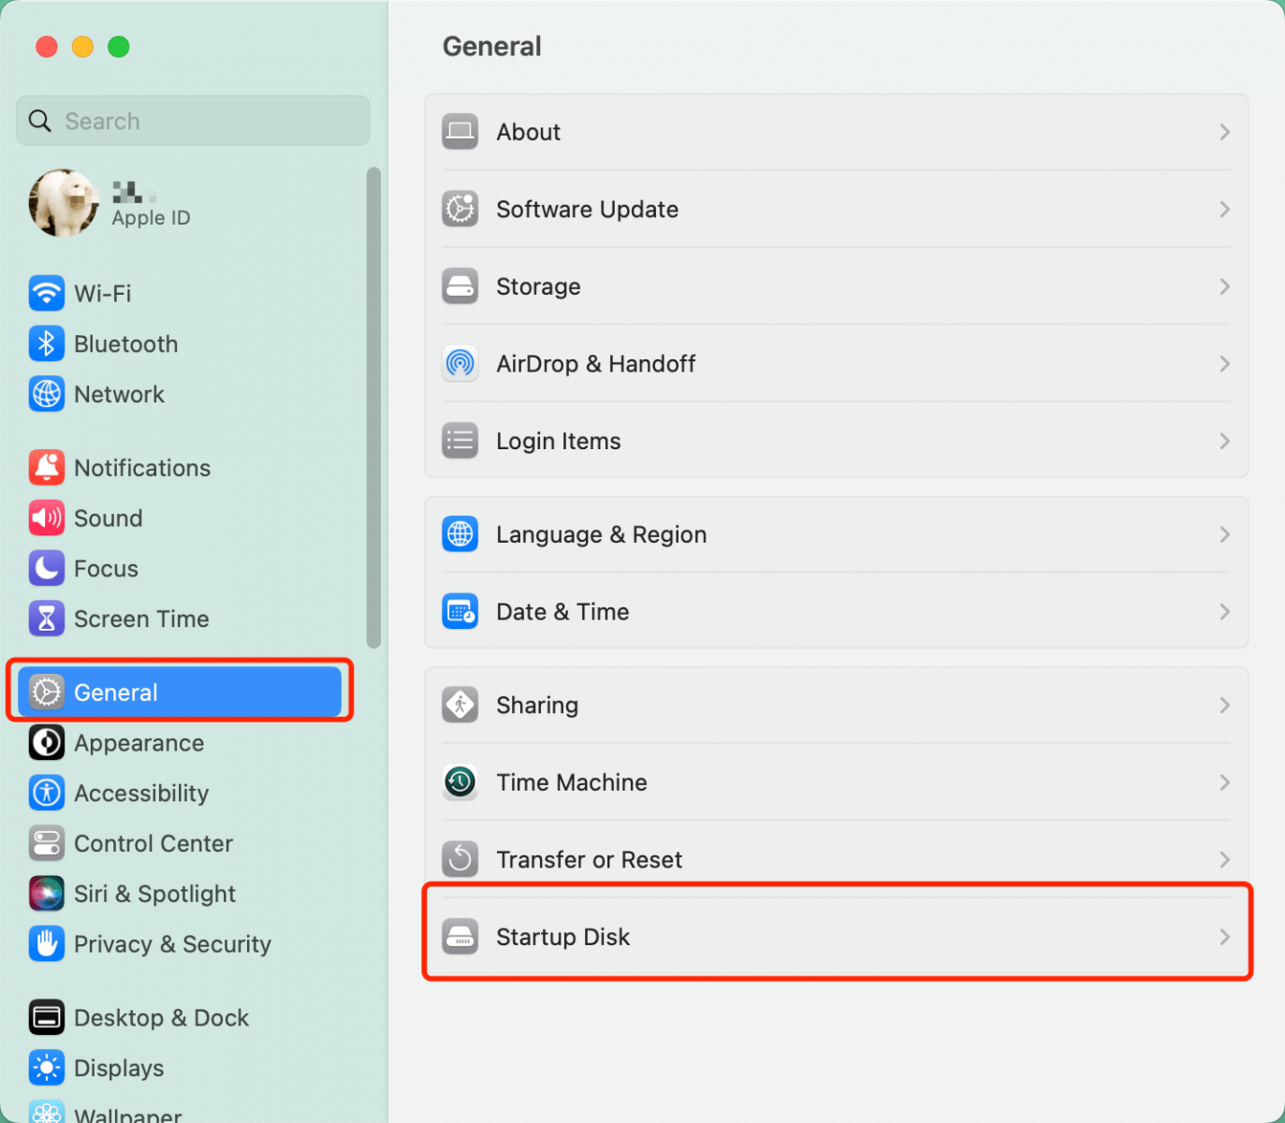Click the Apple ID profile picture
1285x1123 pixels.
(x=62, y=202)
